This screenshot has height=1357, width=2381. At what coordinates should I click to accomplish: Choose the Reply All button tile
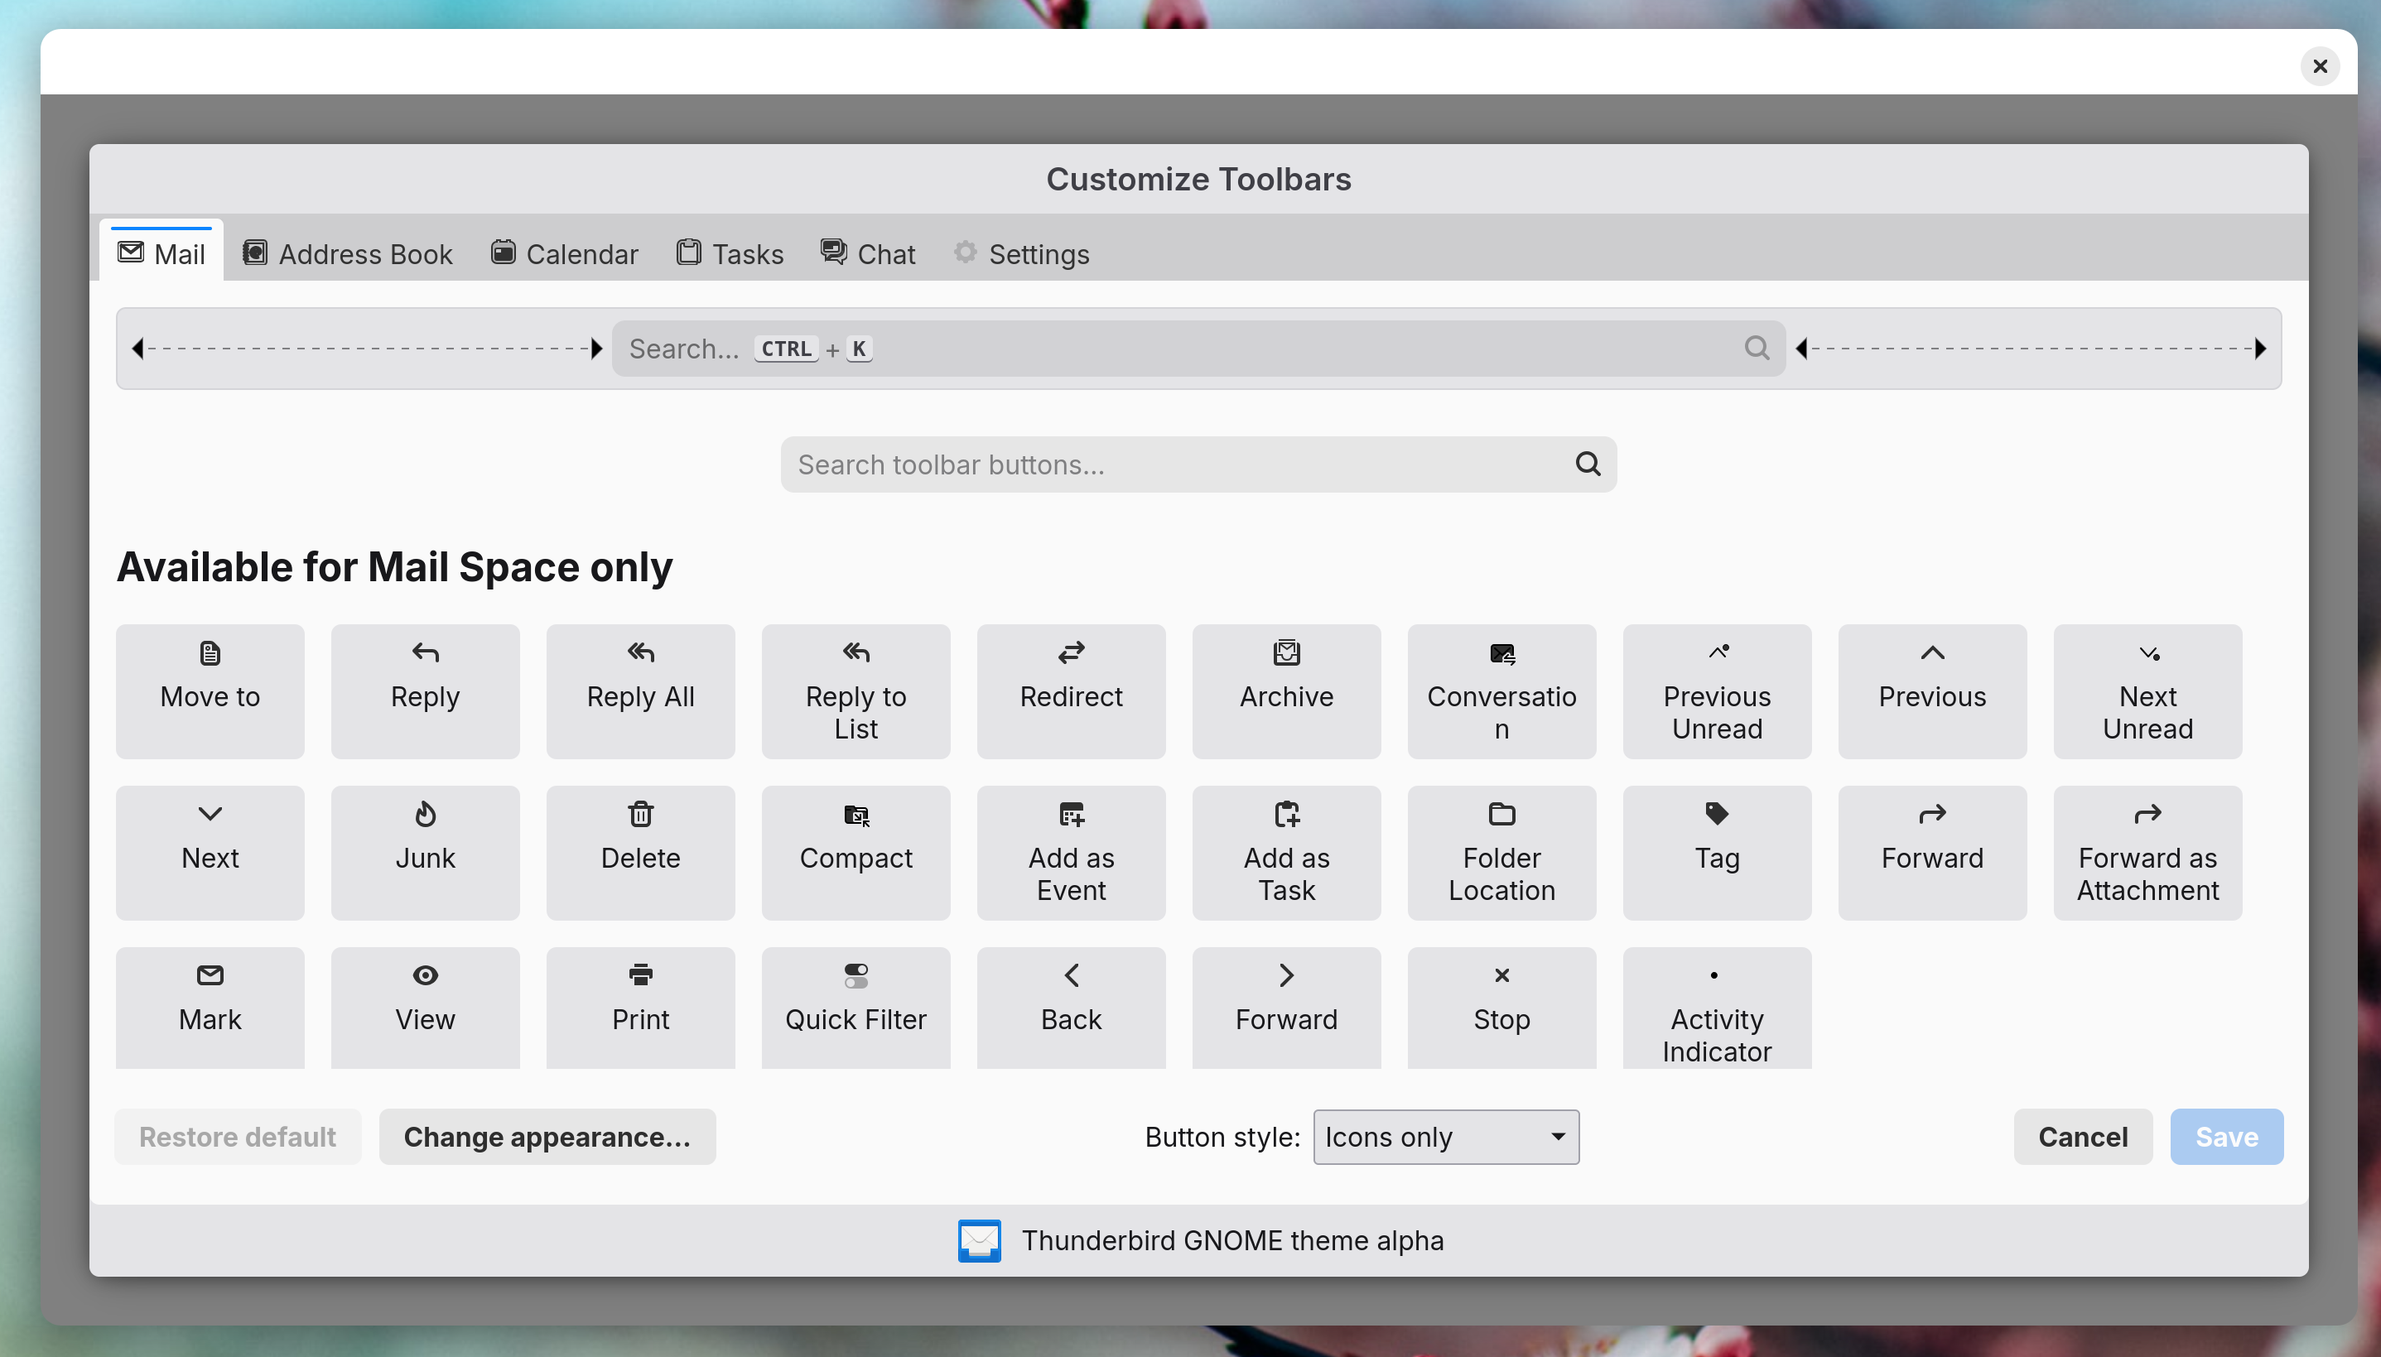pos(640,691)
